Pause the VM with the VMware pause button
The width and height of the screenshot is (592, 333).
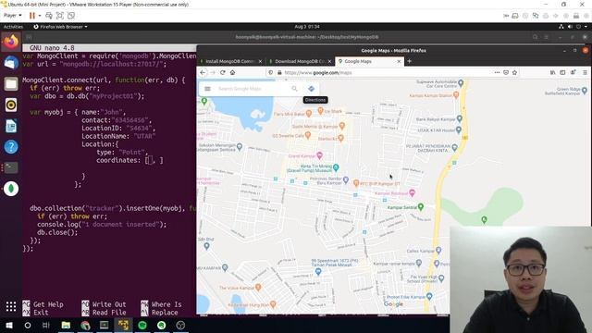[x=32, y=16]
